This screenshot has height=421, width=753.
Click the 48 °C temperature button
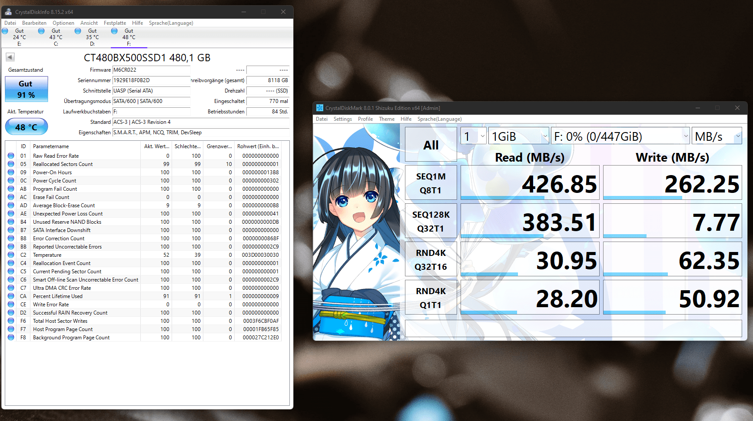(x=27, y=127)
